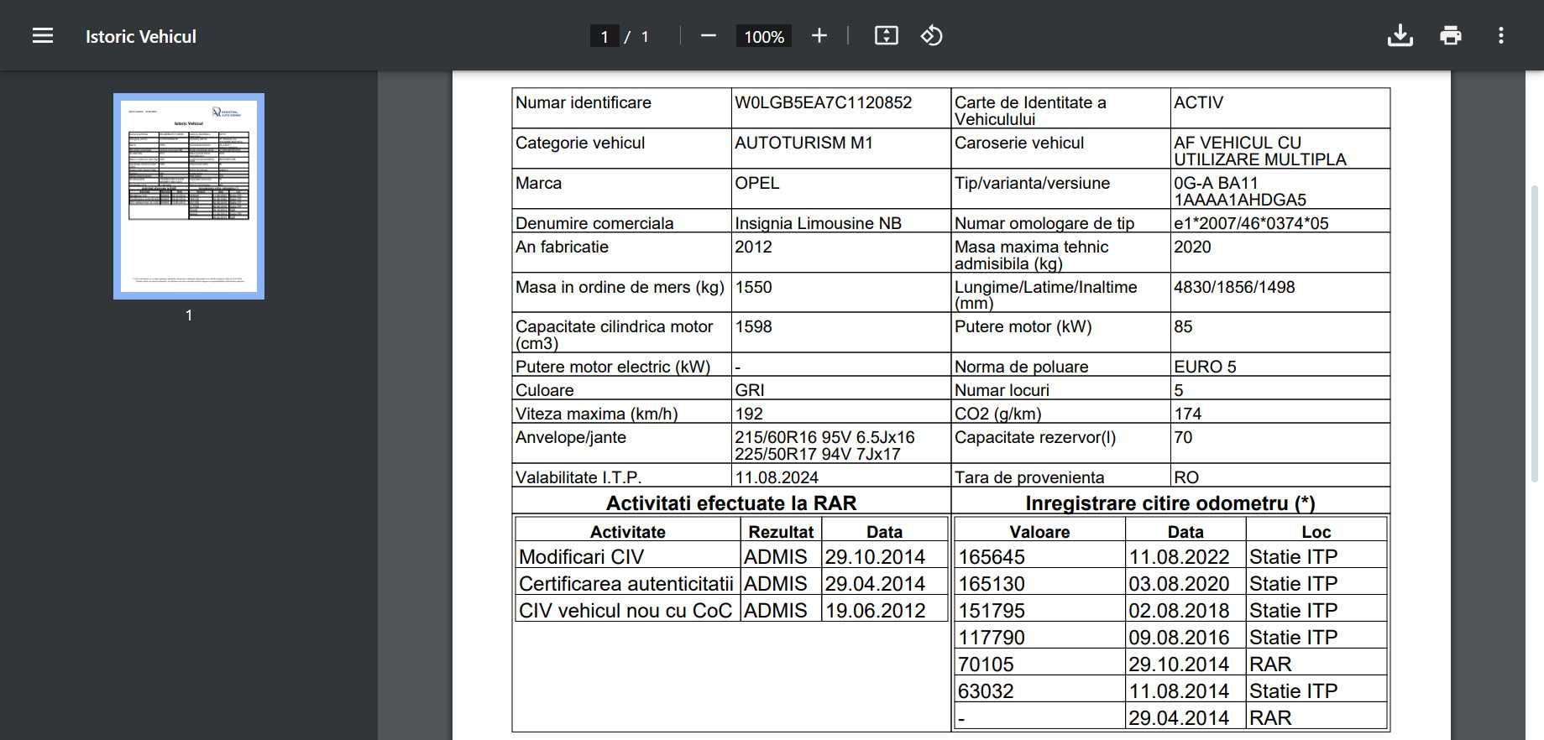
Task: Open the more actions menu
Action: point(1501,36)
